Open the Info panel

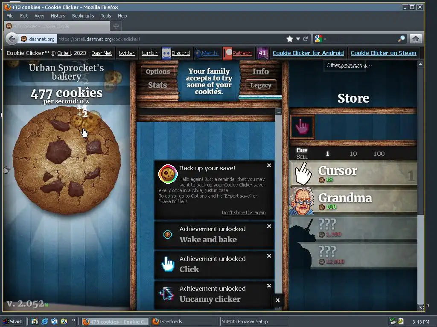[x=261, y=72]
